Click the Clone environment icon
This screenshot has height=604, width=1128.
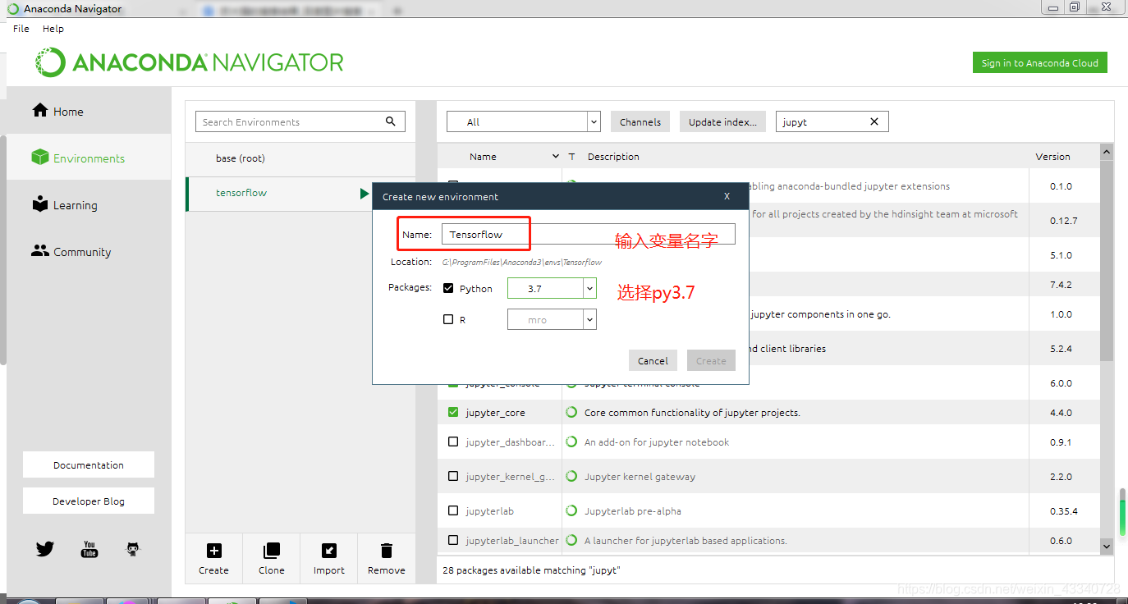point(271,551)
